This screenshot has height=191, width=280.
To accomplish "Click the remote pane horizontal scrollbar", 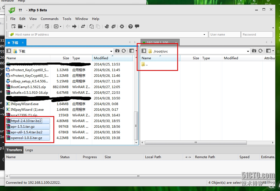I will pyautogui.click(x=196, y=143).
